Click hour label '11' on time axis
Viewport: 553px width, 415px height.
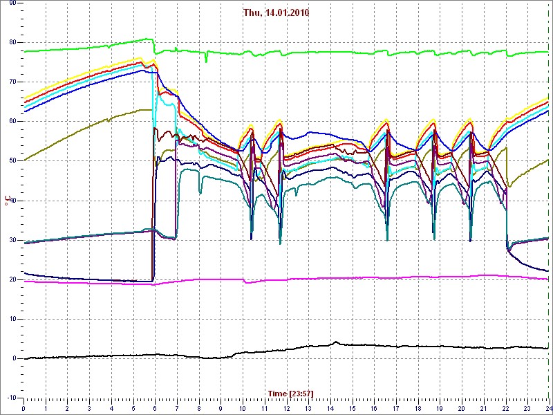tap(265, 408)
